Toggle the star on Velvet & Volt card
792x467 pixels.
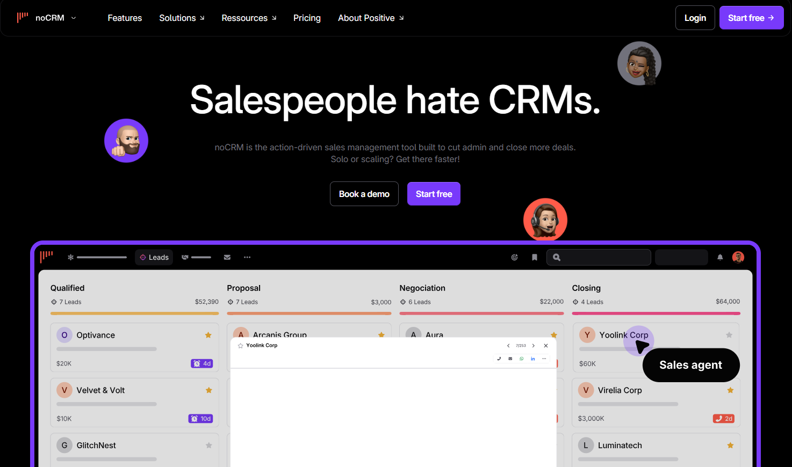pos(208,390)
